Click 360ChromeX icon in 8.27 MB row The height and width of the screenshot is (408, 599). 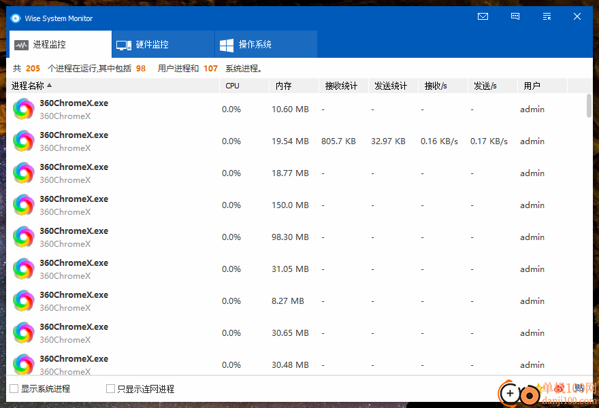click(x=24, y=301)
